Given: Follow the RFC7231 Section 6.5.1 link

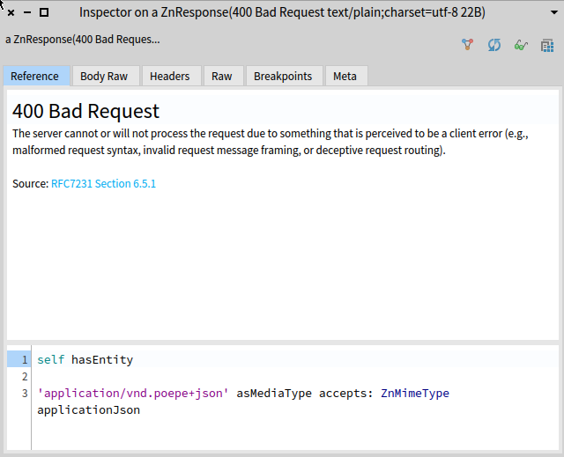Looking at the screenshot, I should point(104,183).
